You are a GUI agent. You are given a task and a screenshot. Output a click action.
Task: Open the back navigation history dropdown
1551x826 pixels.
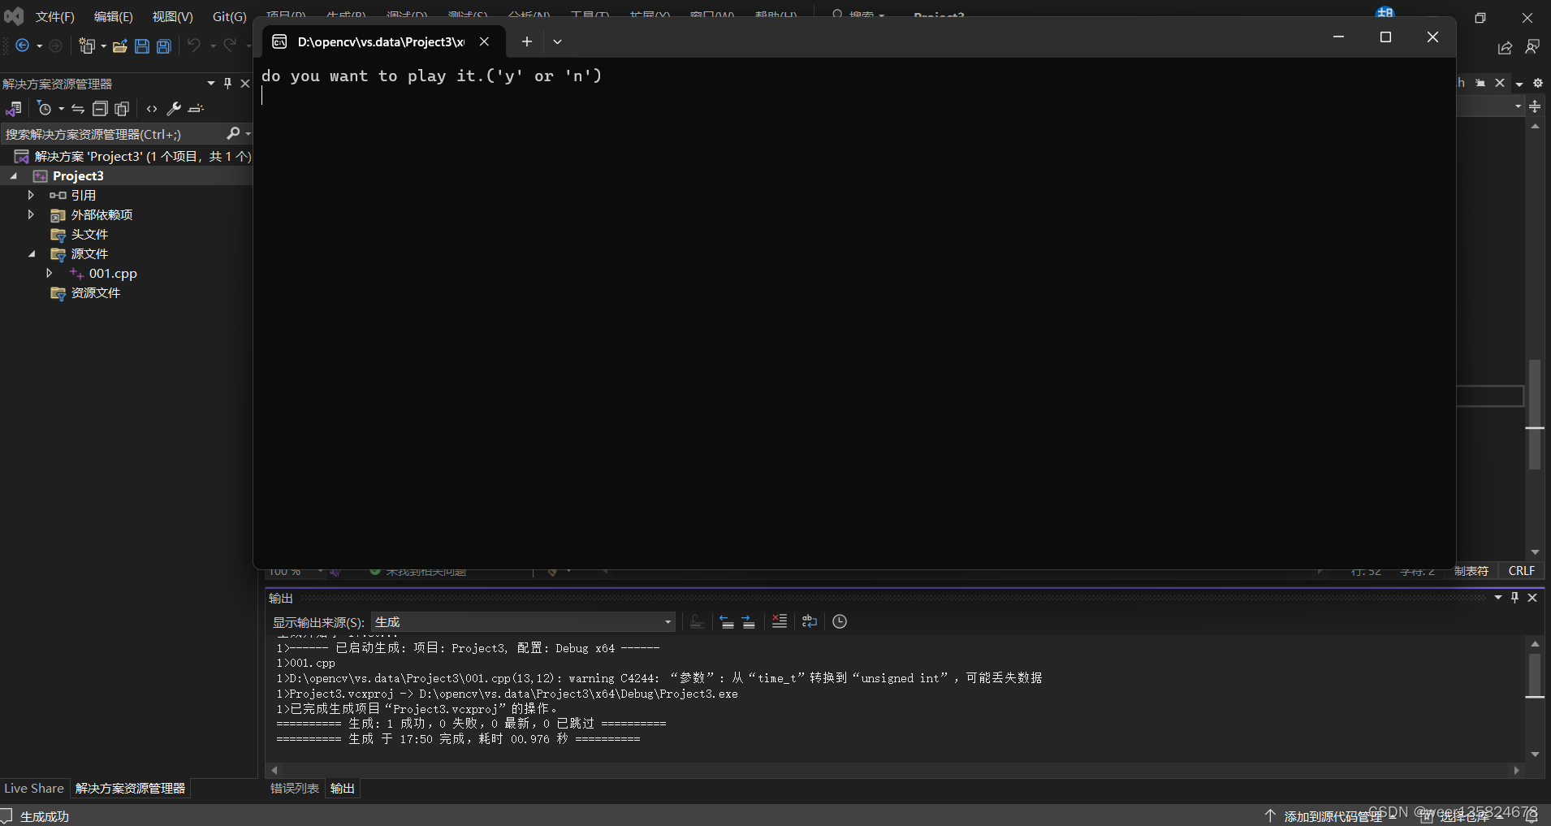[x=39, y=46]
